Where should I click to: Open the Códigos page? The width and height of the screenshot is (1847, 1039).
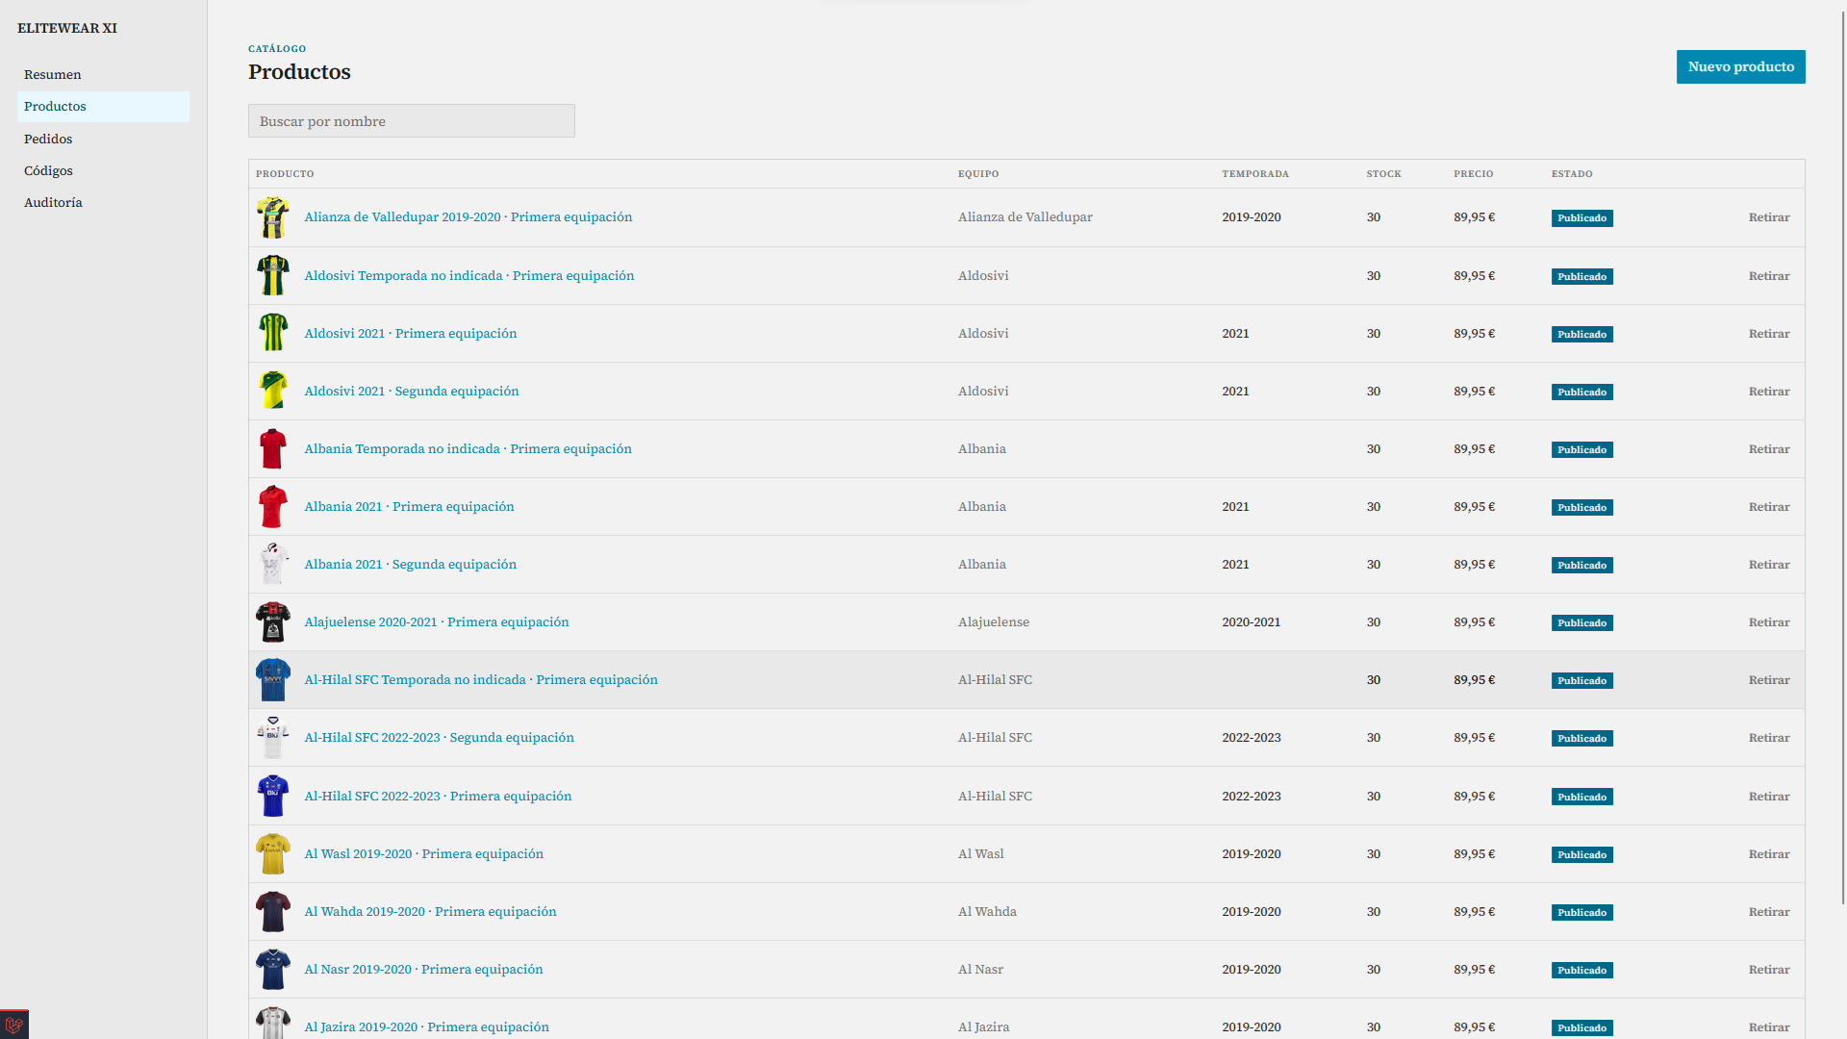coord(103,170)
